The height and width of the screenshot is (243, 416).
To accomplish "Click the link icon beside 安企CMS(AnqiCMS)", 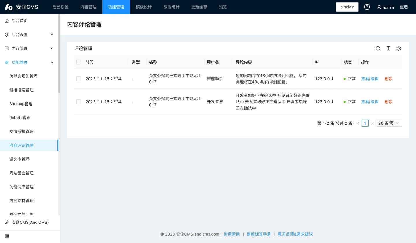I will tap(7, 222).
